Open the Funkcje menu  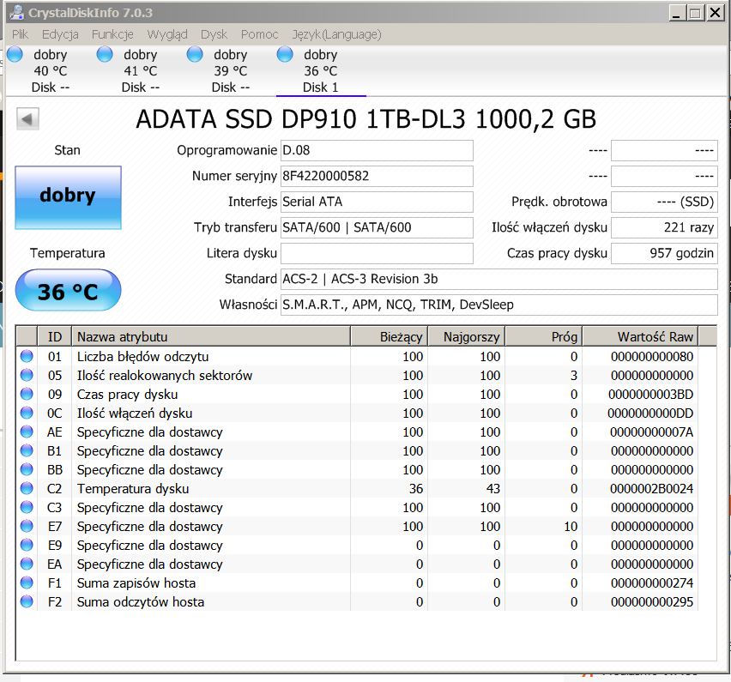(x=112, y=34)
